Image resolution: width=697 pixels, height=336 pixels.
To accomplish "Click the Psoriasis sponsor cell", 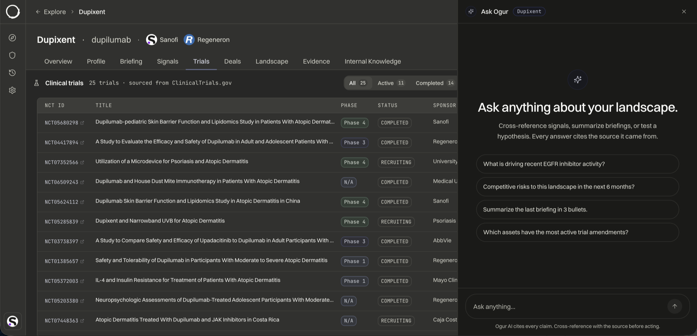I will tap(445, 221).
